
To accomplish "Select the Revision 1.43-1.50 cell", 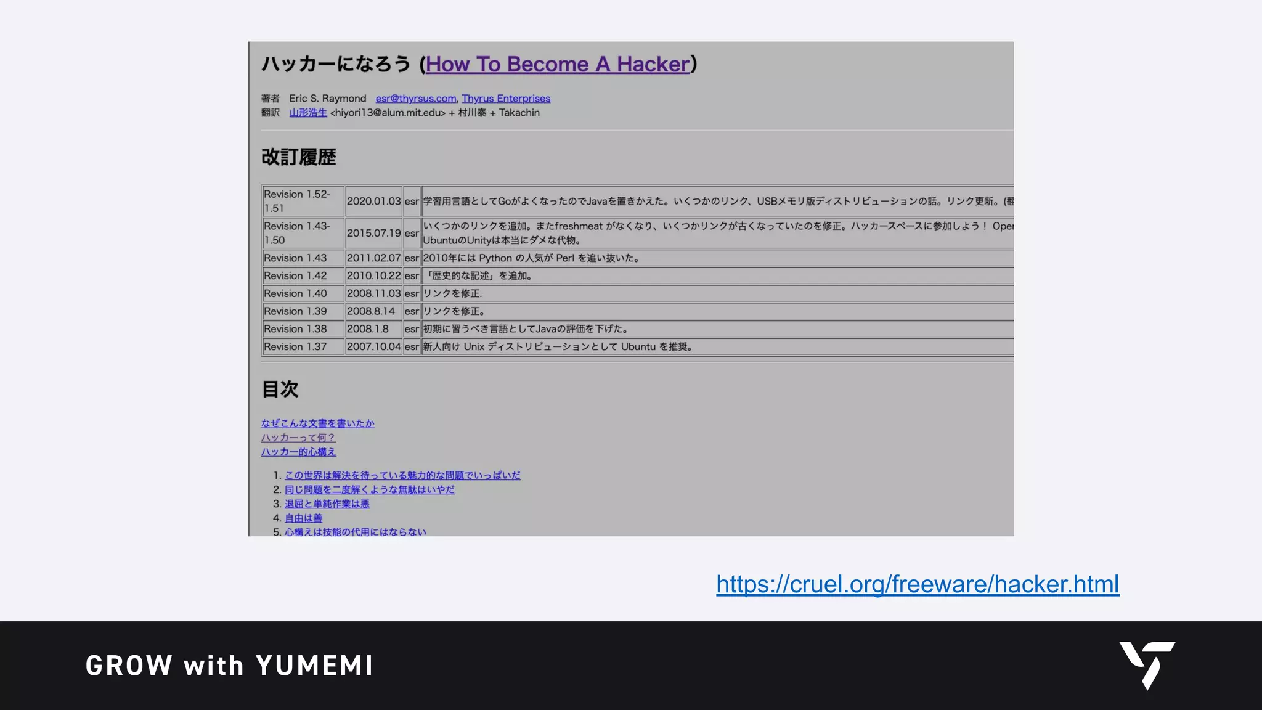I will (x=303, y=233).
